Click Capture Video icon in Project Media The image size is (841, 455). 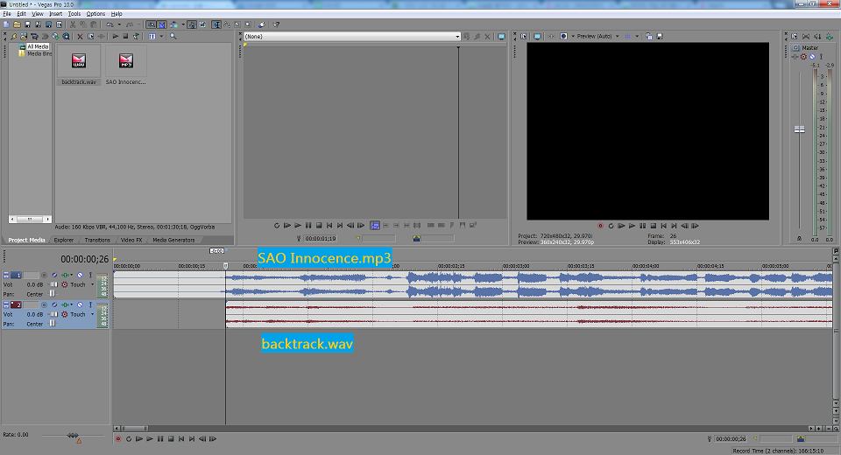34,37
